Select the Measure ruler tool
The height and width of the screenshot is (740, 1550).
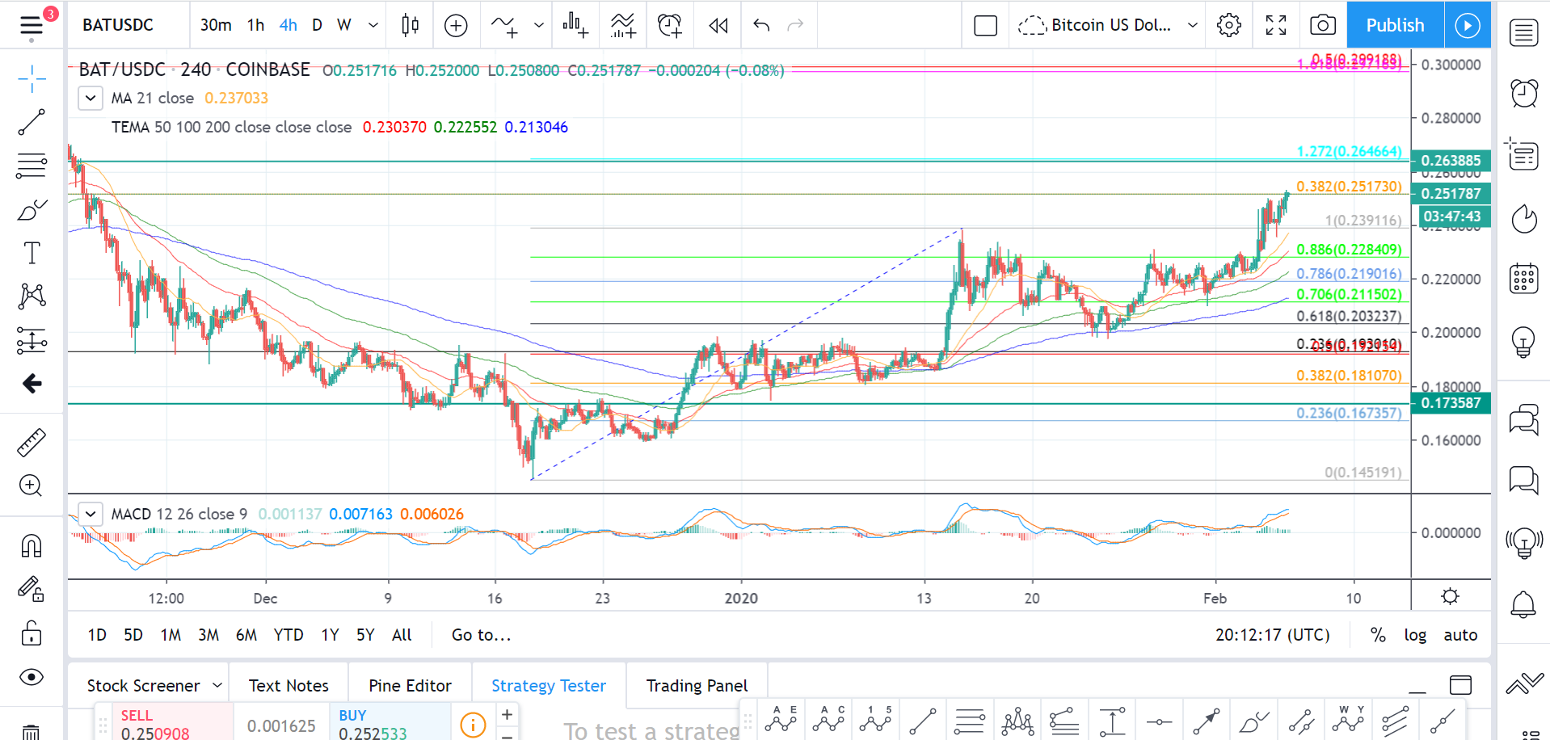click(x=31, y=441)
